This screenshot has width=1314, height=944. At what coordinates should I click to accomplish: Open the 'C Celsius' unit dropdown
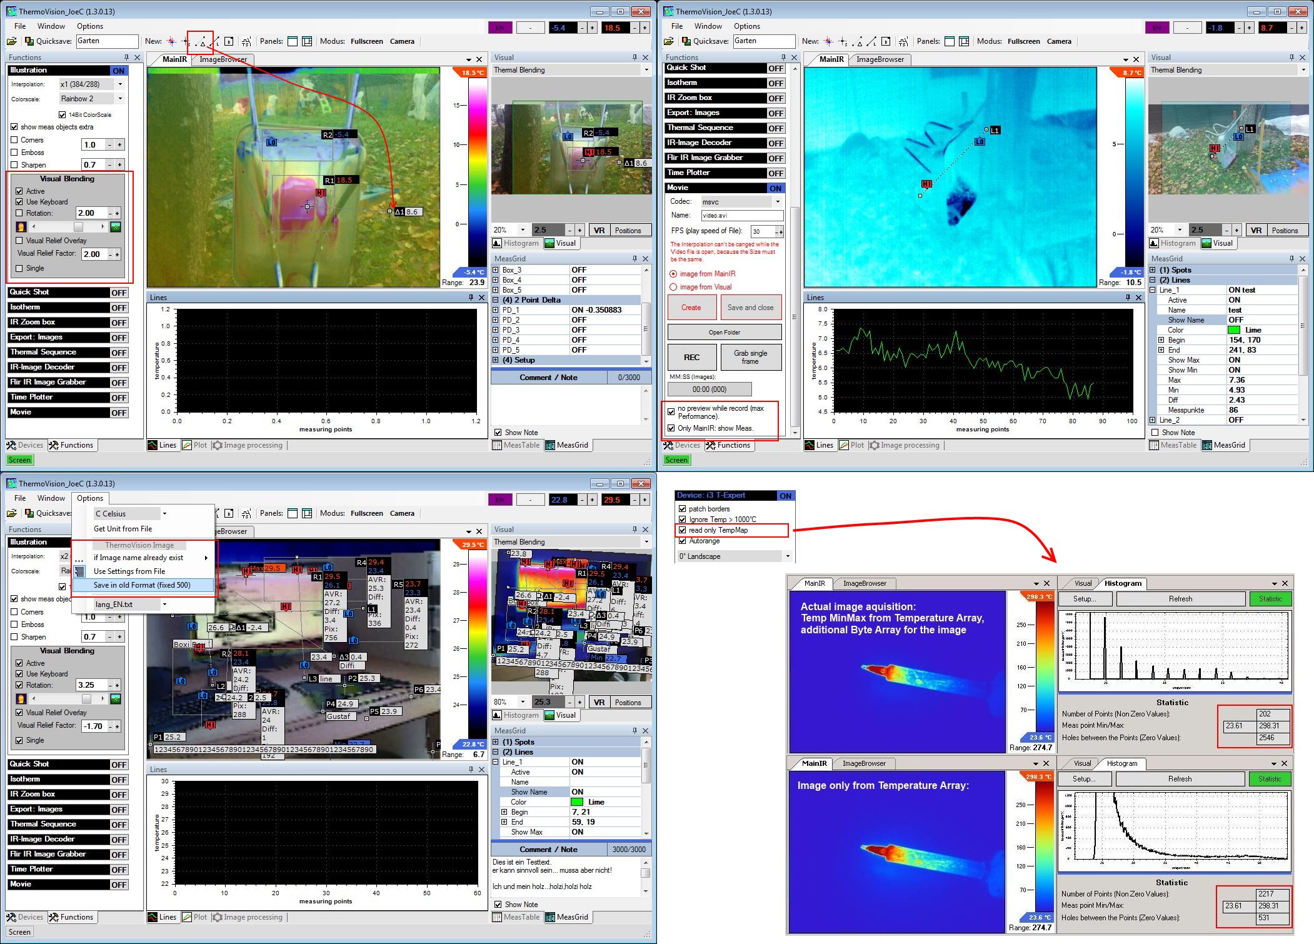[164, 514]
